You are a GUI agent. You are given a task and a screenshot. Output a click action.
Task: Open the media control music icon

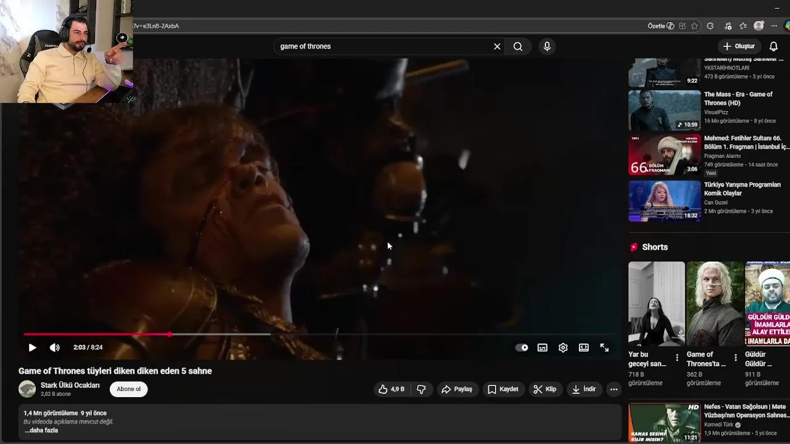coord(728,26)
